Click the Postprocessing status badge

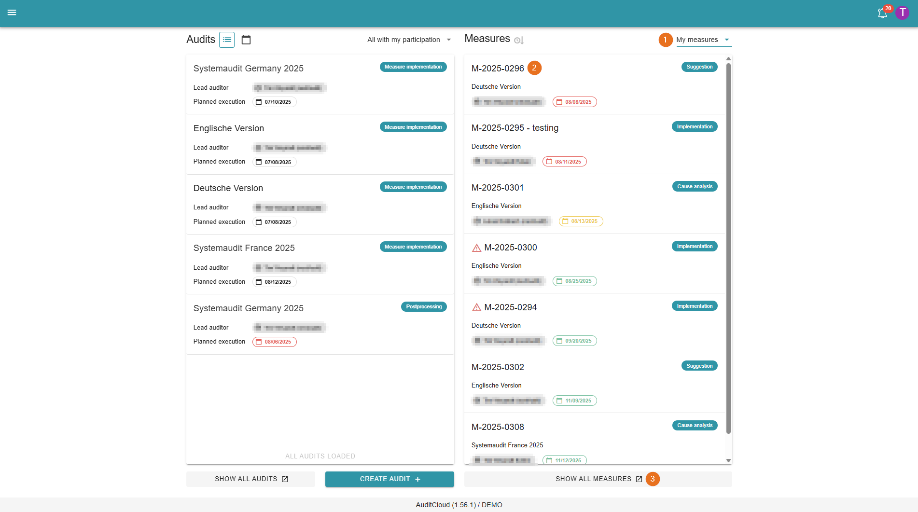tap(423, 307)
